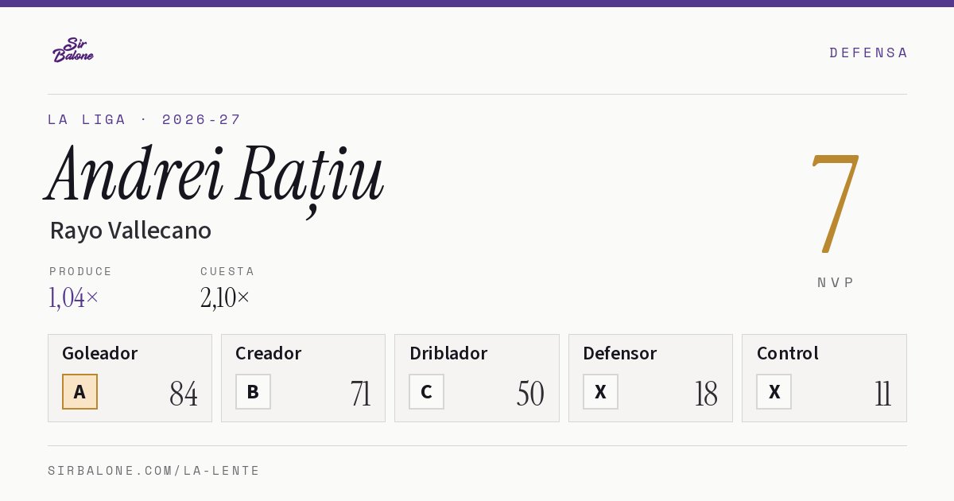Click the NVP label under the rating
Image resolution: width=954 pixels, height=501 pixels.
836,282
